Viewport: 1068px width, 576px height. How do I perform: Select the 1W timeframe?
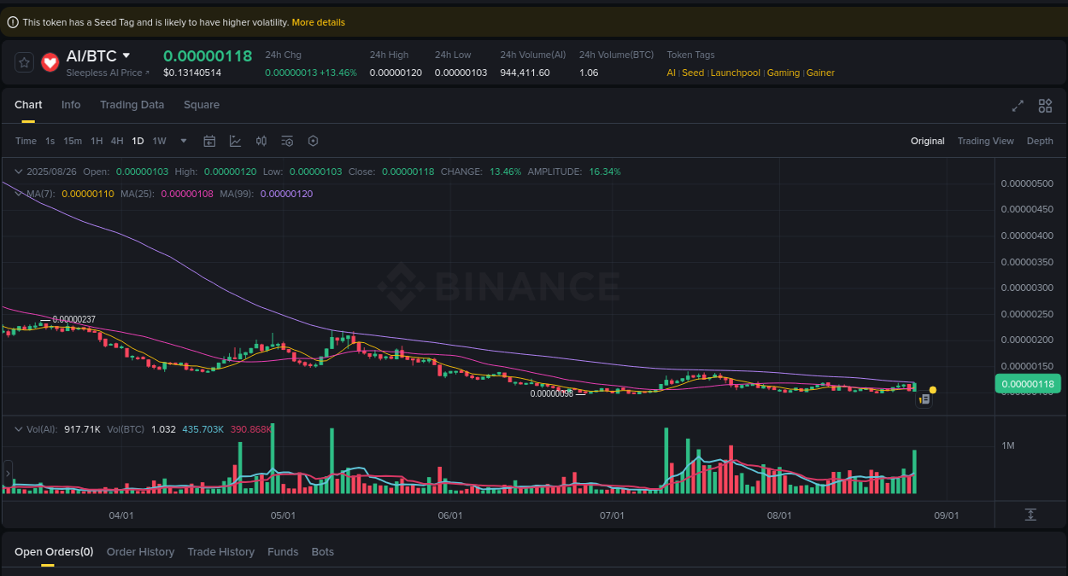[159, 141]
